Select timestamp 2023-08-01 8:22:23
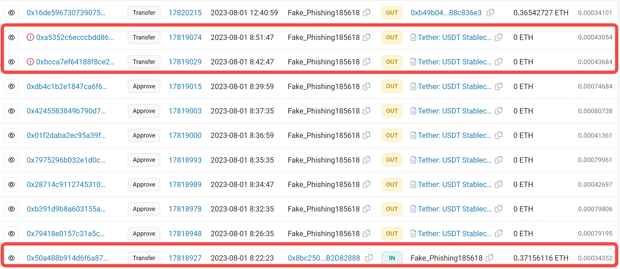Screen dimensions: 620x269 (242, 258)
